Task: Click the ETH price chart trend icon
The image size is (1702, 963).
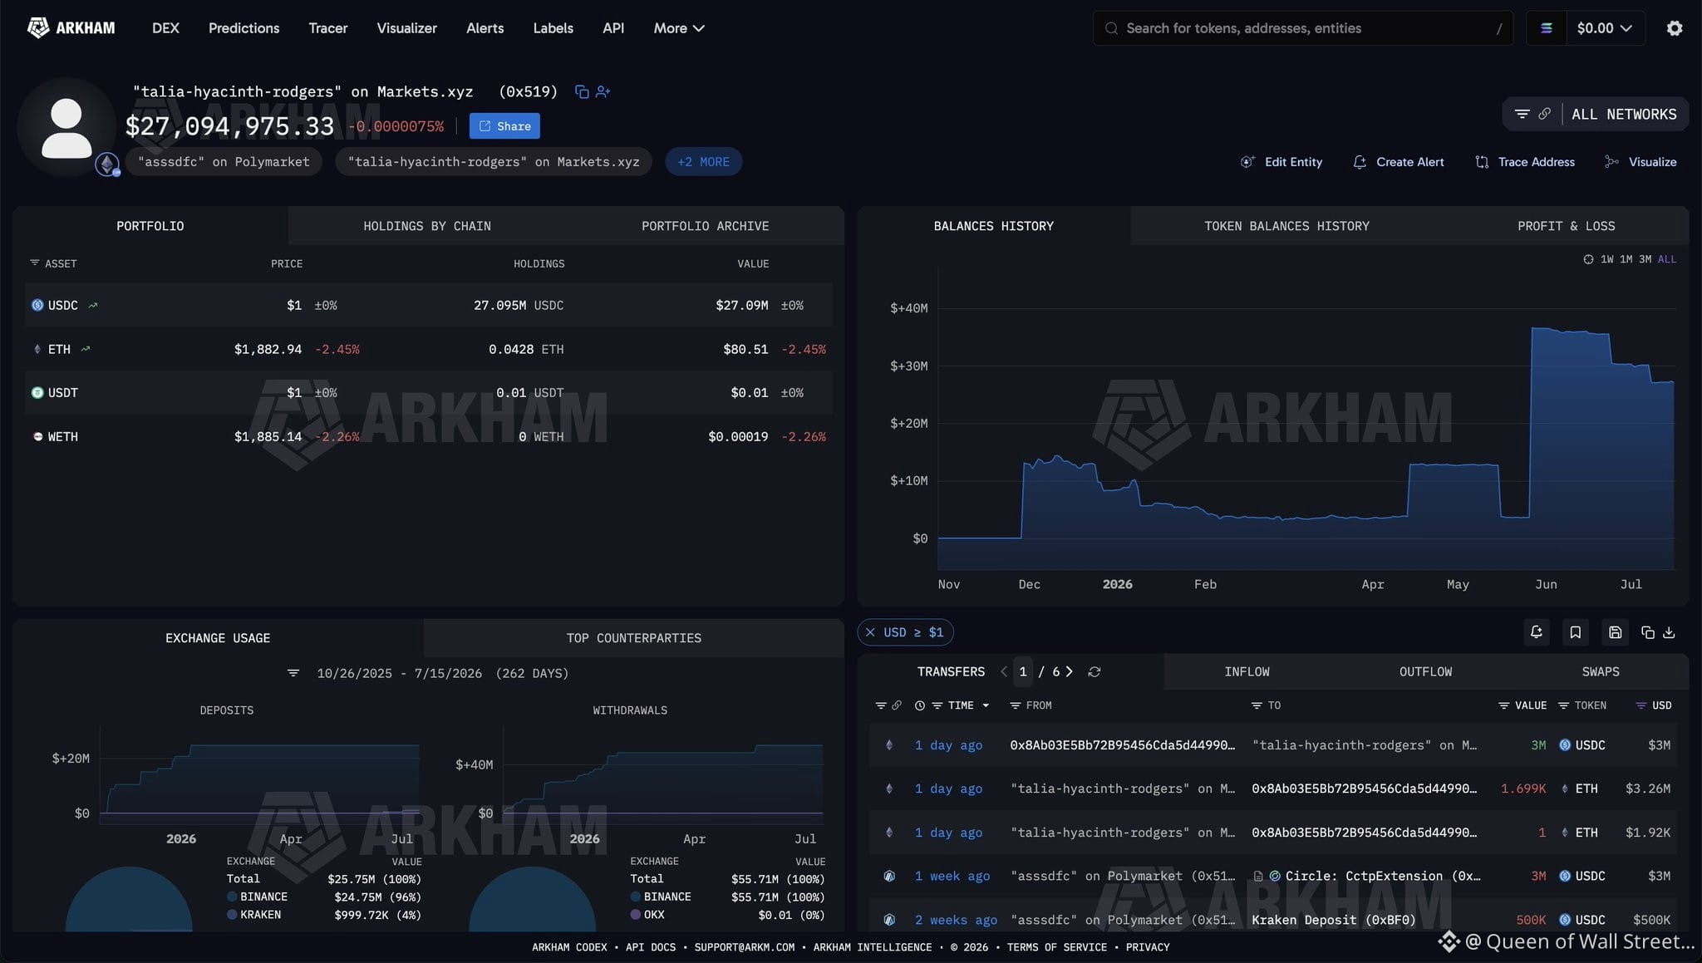Action: pos(86,349)
